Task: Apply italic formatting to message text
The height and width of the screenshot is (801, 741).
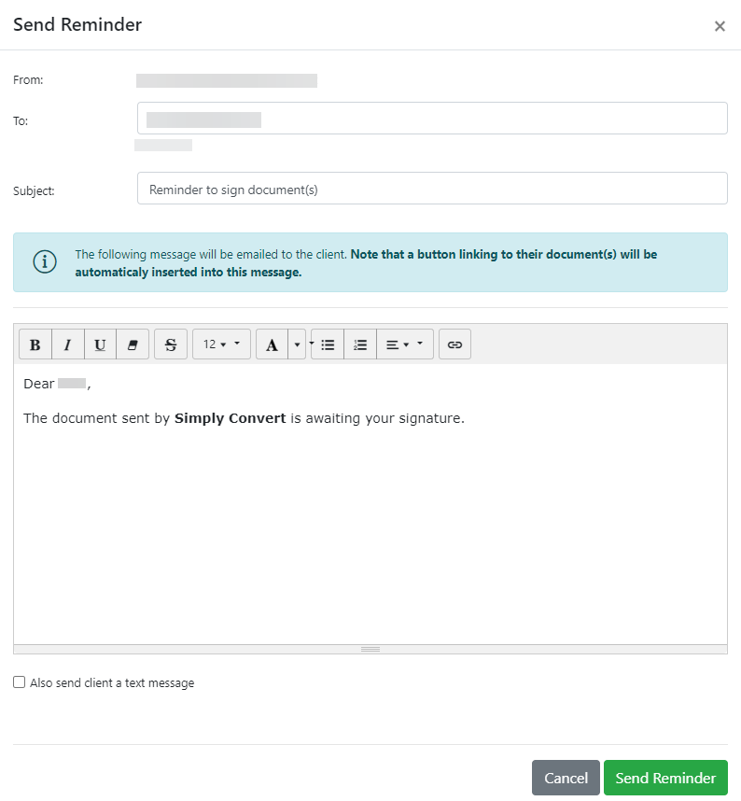Action: pos(68,344)
